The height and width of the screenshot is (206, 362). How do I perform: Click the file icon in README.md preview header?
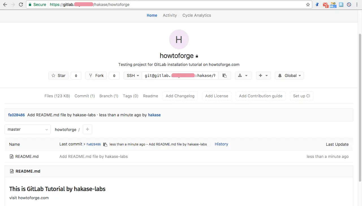point(12,171)
